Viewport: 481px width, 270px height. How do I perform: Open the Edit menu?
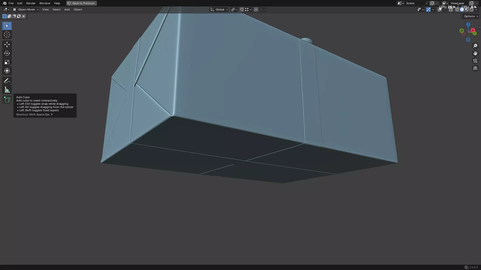point(20,3)
